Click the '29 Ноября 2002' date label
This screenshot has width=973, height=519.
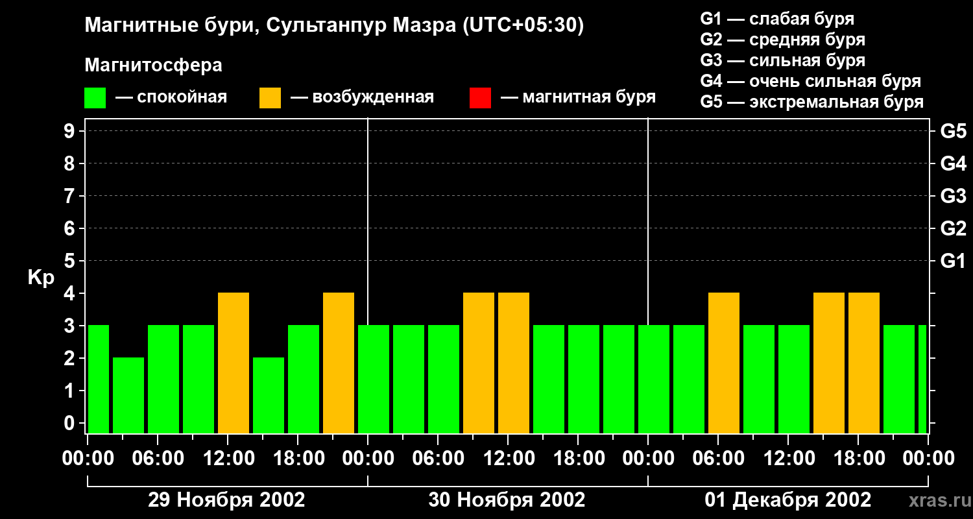coord(226,500)
